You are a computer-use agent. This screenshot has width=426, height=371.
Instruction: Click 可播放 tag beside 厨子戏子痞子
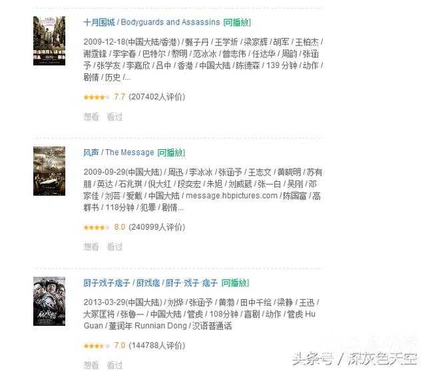[x=235, y=283]
